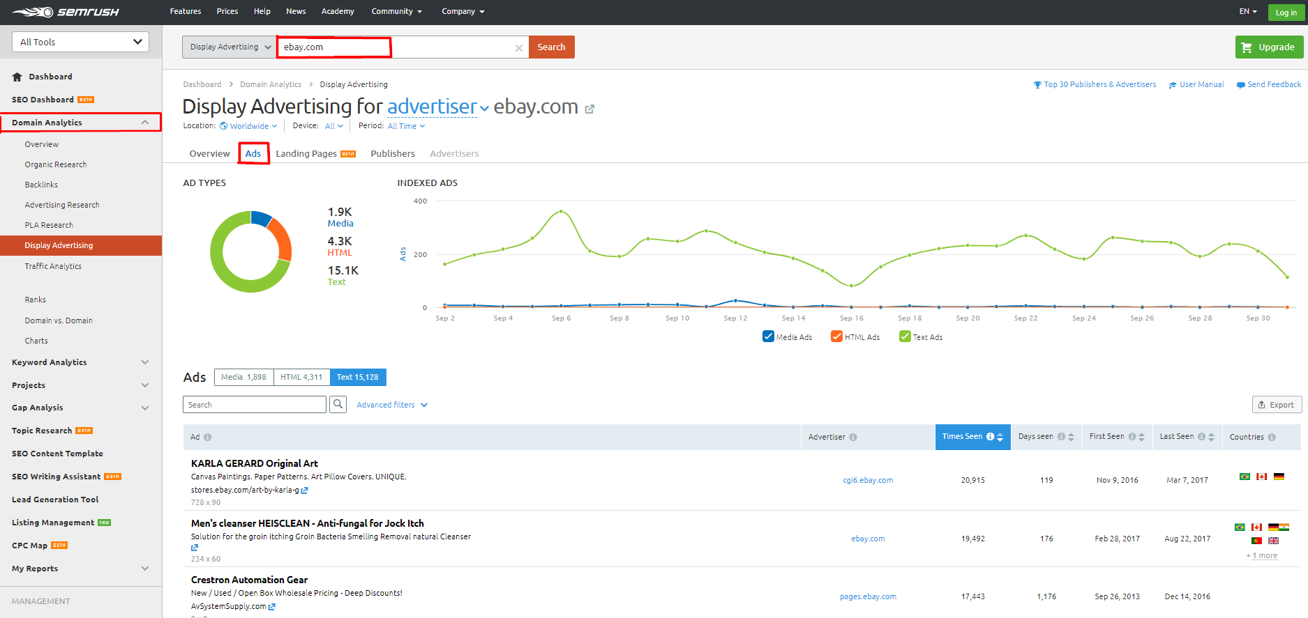Image resolution: width=1308 pixels, height=618 pixels.
Task: Click info icon in Times Seen header
Action: [990, 437]
